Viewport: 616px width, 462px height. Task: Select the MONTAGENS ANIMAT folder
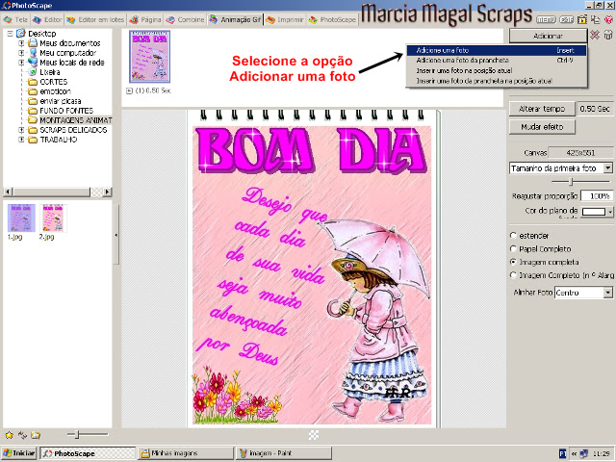click(x=69, y=119)
